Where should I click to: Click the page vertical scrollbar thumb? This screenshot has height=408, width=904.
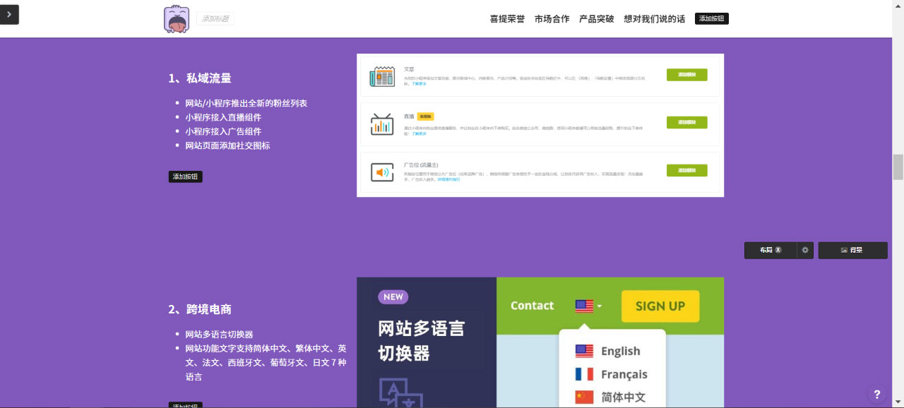pos(898,167)
